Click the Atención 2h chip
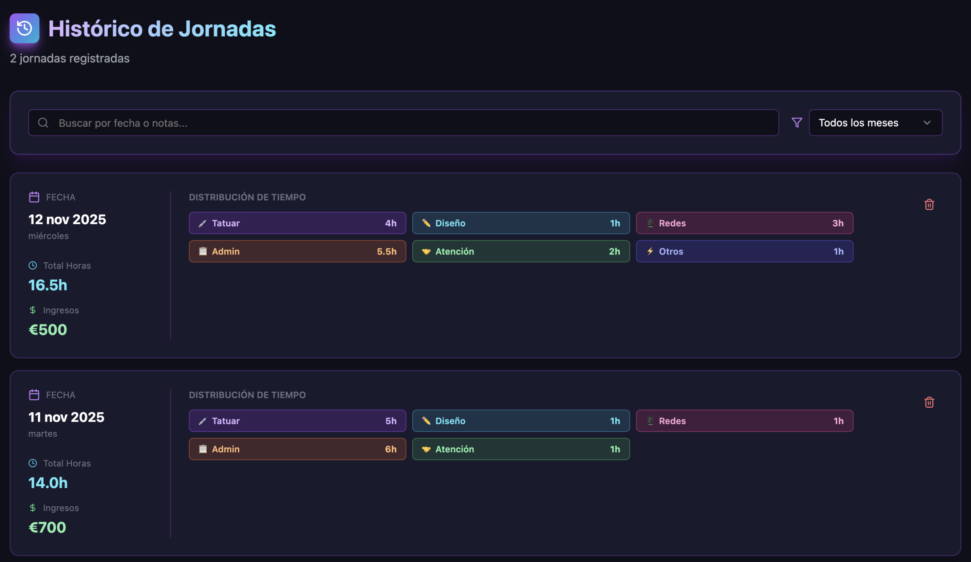The height and width of the screenshot is (562, 971). point(520,251)
